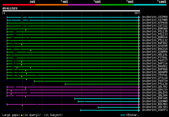The height and width of the screenshot is (117, 169).
Task: Click the purple ~60% identity legend segment
Action: [x=84, y=4]
